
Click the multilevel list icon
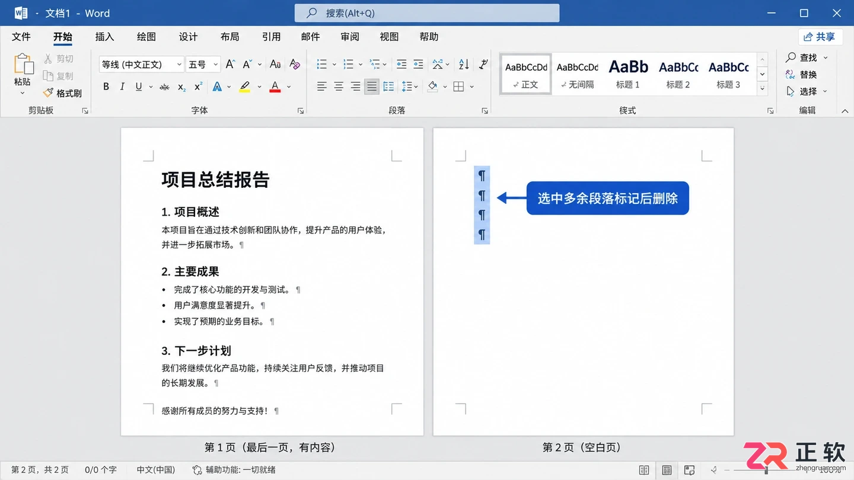pos(374,64)
